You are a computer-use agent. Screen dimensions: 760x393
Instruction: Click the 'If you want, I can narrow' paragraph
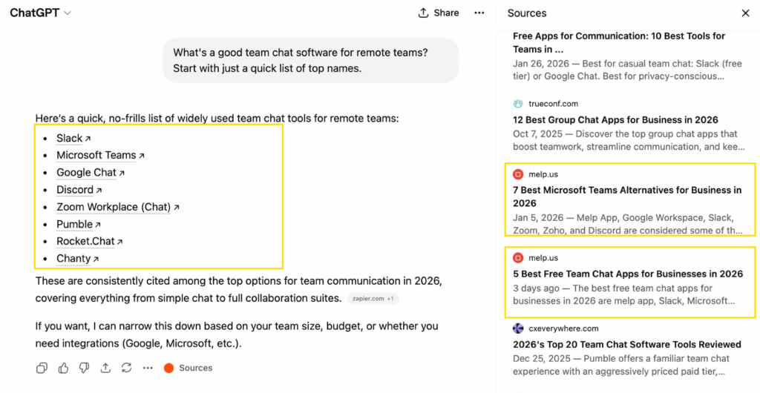pos(237,335)
